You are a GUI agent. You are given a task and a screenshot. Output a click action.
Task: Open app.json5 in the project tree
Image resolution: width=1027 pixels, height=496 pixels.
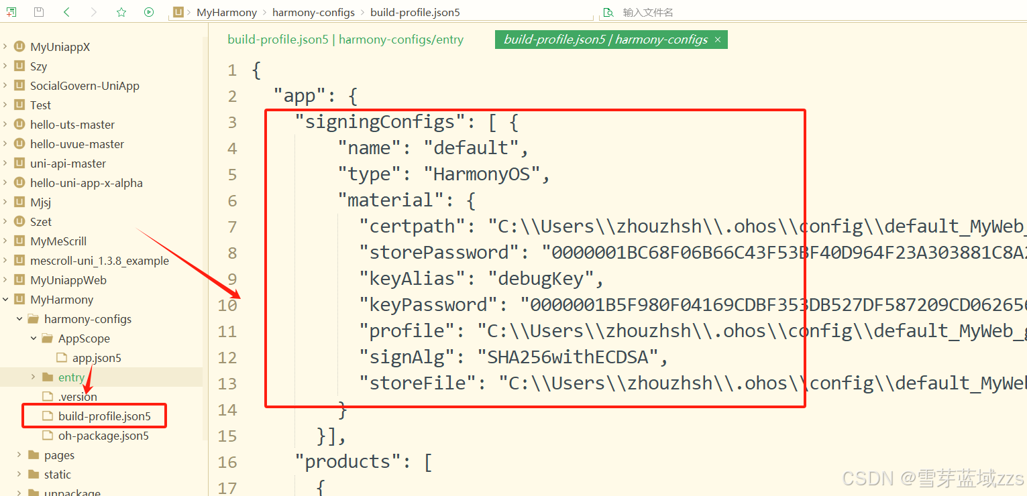[97, 358]
